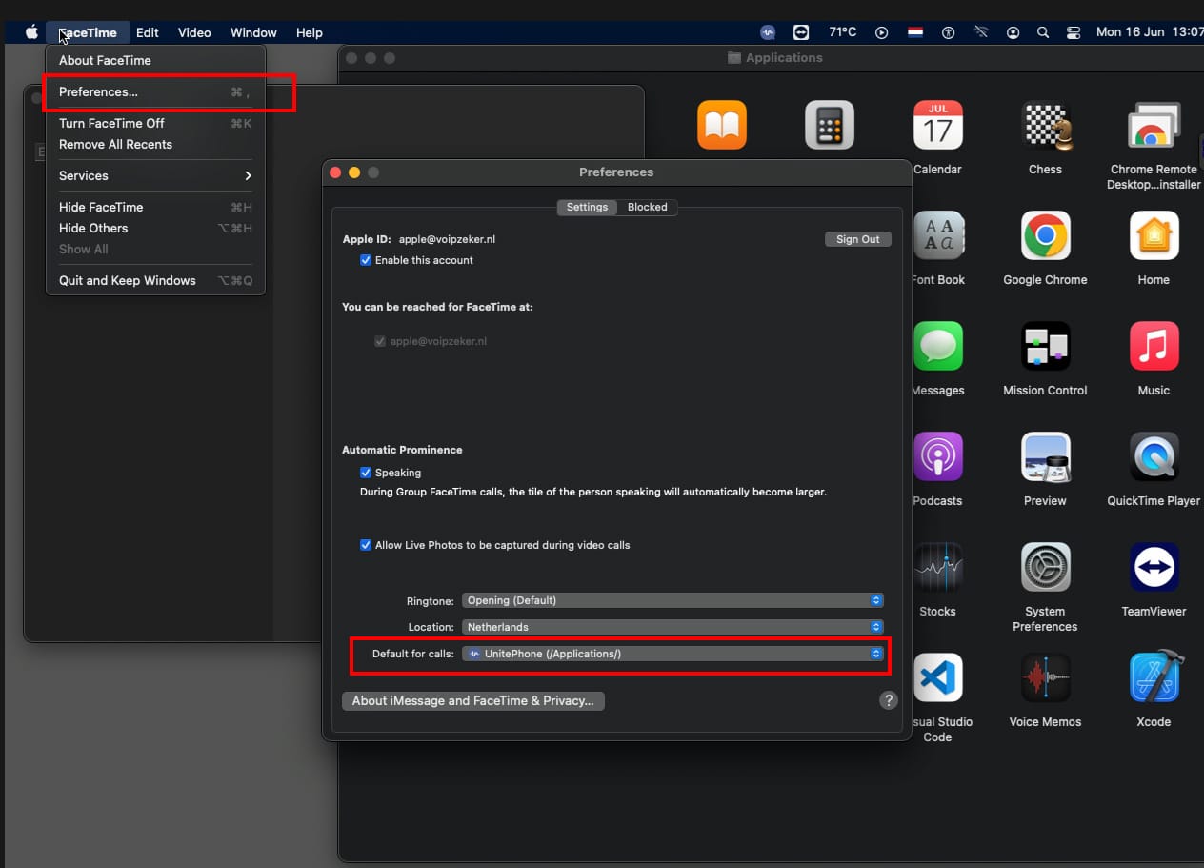Open System Preferences app icon
1204x868 pixels.
point(1046,567)
